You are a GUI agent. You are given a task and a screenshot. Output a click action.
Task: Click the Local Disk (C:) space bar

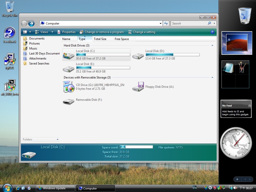pos(103,54)
